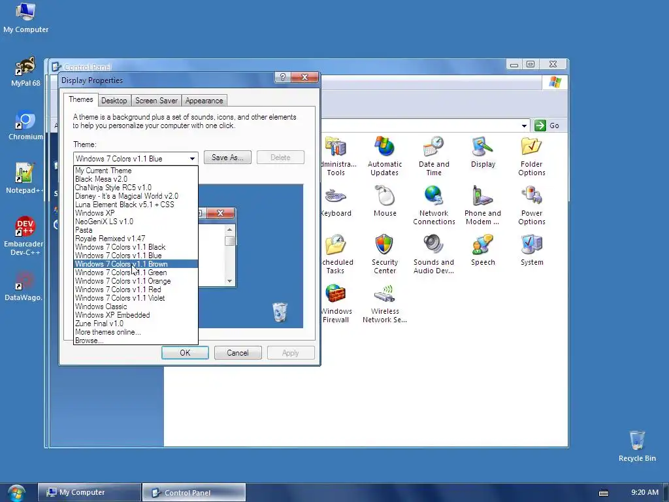
Task: Switch to the Themes tab
Action: pyautogui.click(x=80, y=99)
